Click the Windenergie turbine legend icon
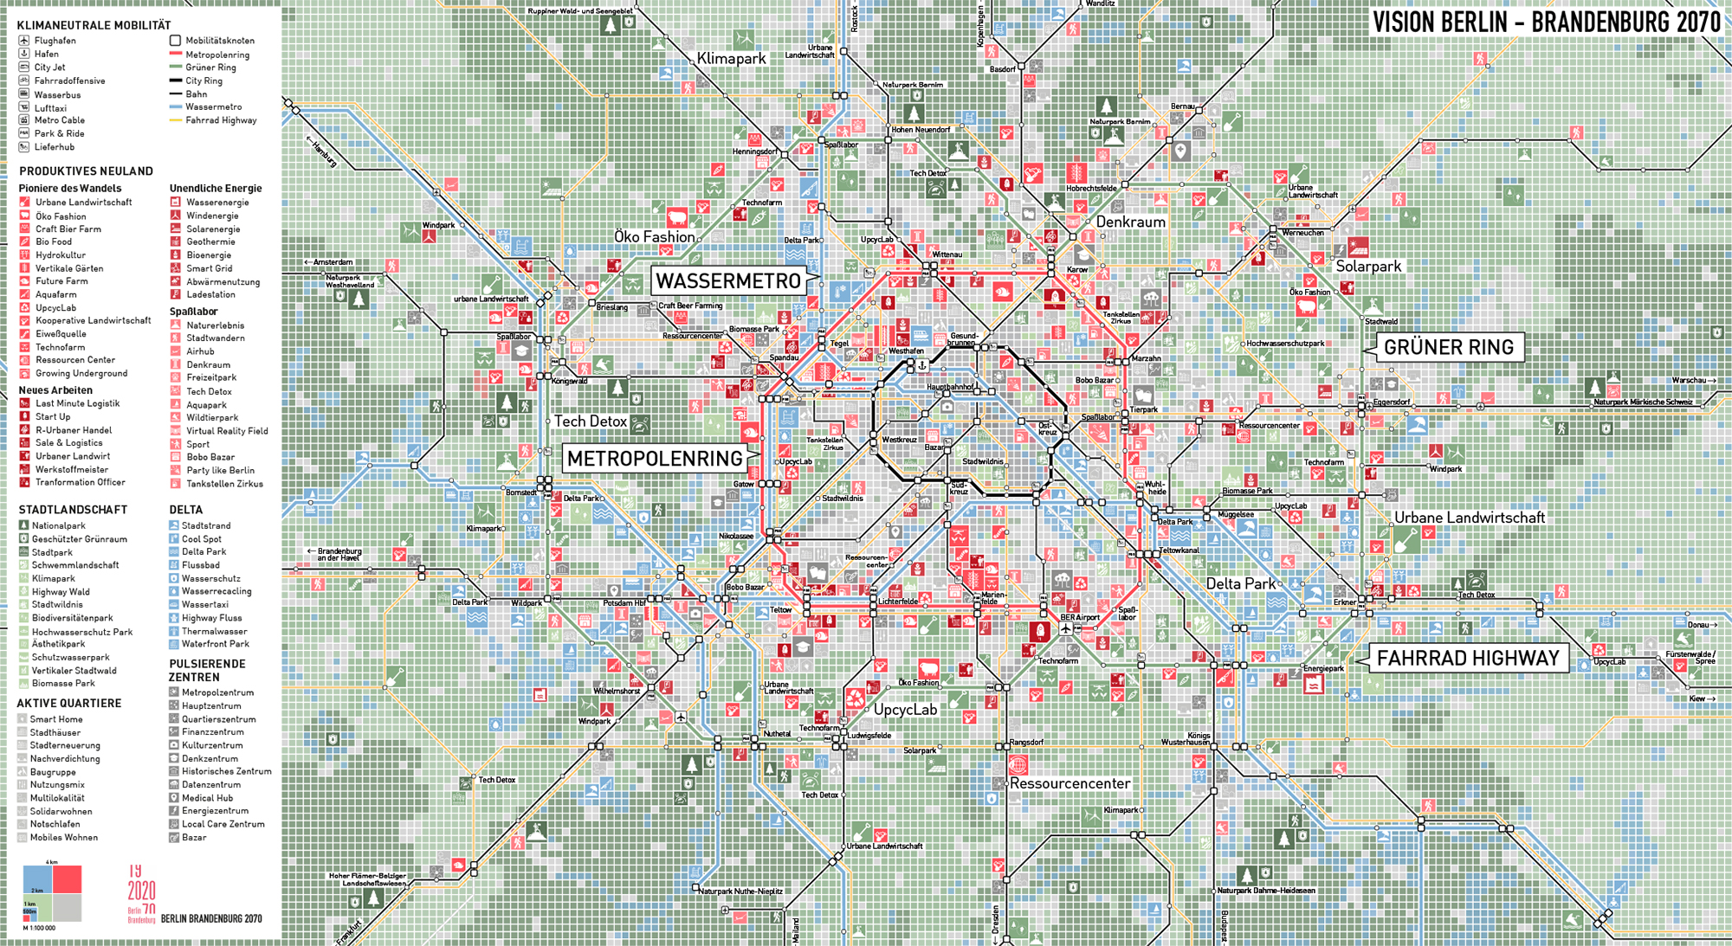Viewport: 1732px width, 946px height. click(x=175, y=216)
